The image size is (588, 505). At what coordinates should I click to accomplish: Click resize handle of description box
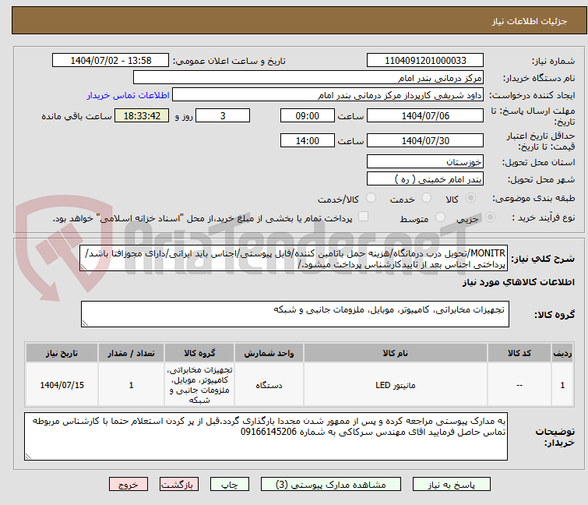coord(83,267)
